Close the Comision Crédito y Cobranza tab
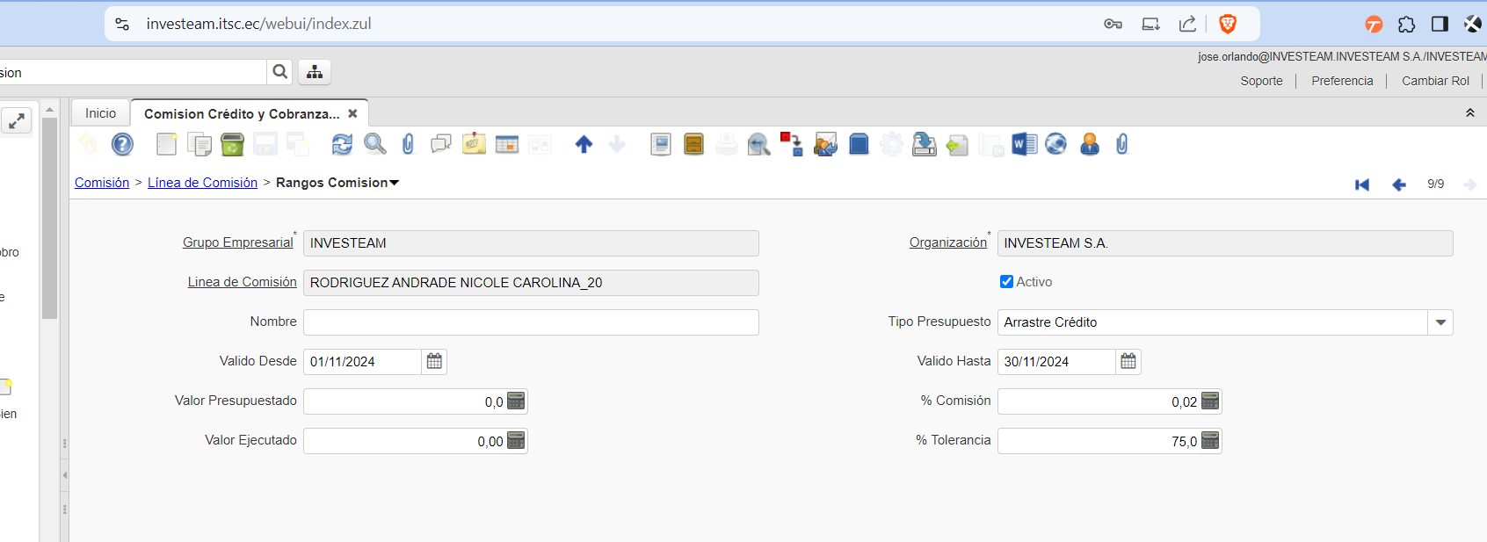 point(352,114)
